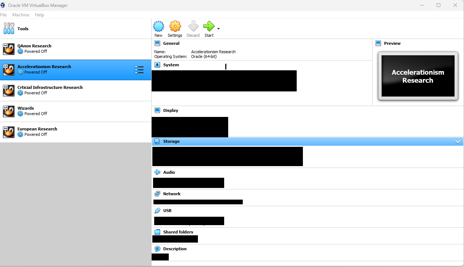Open Settings gear icon in toolbar
The height and width of the screenshot is (267, 464).
(175, 26)
